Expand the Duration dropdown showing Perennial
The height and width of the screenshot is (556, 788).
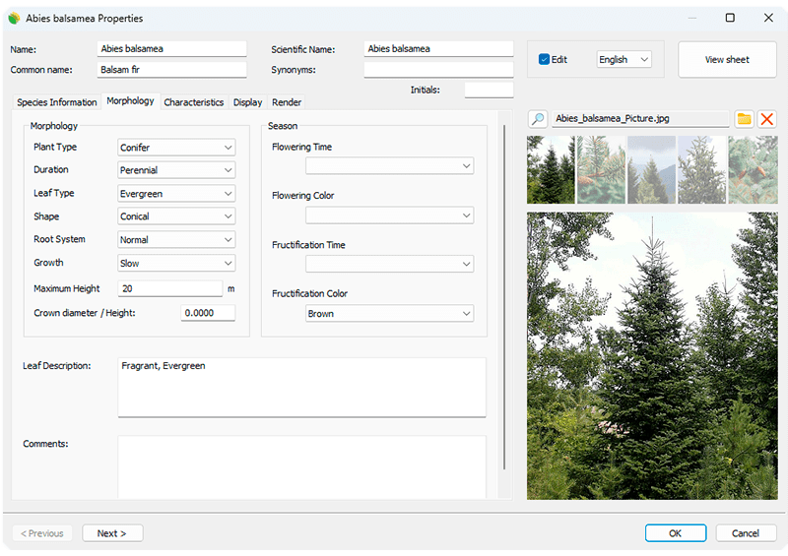click(176, 170)
